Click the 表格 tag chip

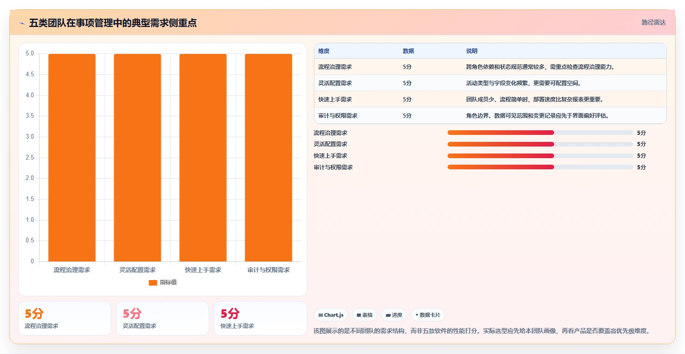[x=365, y=315]
